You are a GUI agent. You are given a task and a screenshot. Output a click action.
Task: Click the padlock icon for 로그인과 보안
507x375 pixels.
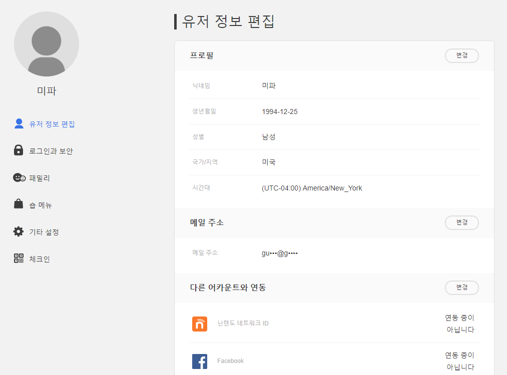point(19,150)
